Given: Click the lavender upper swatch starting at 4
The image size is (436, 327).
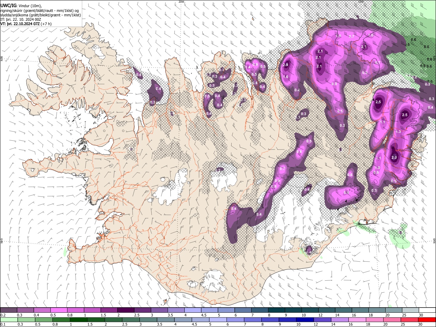Looking at the screenshot, I should coord(192,310).
